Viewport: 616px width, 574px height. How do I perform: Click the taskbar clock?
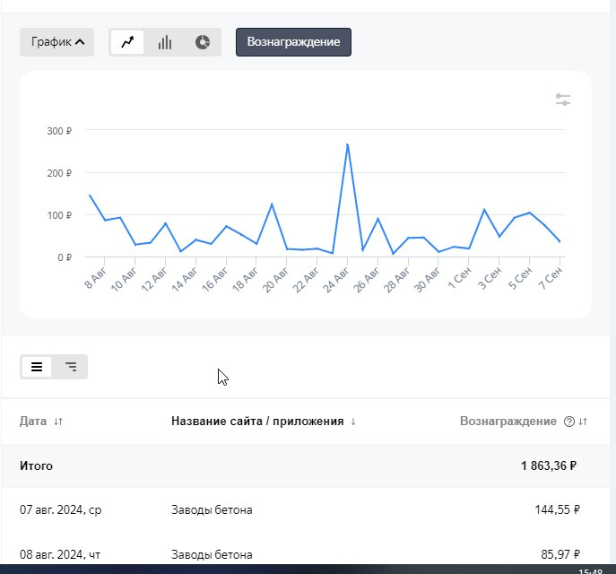[590, 570]
